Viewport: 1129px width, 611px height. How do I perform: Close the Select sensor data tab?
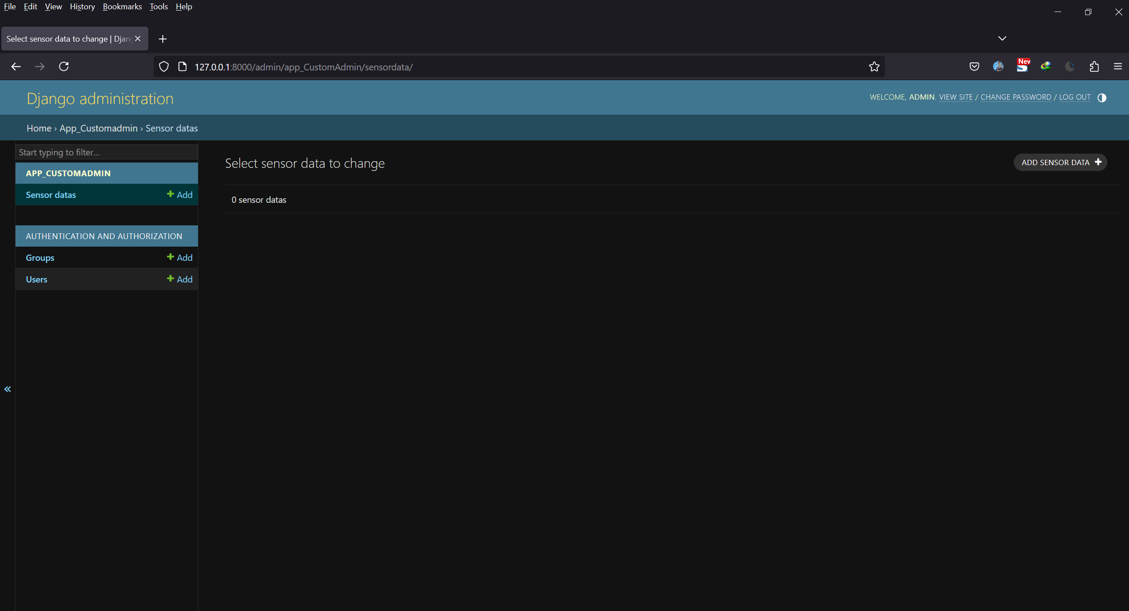(x=138, y=39)
